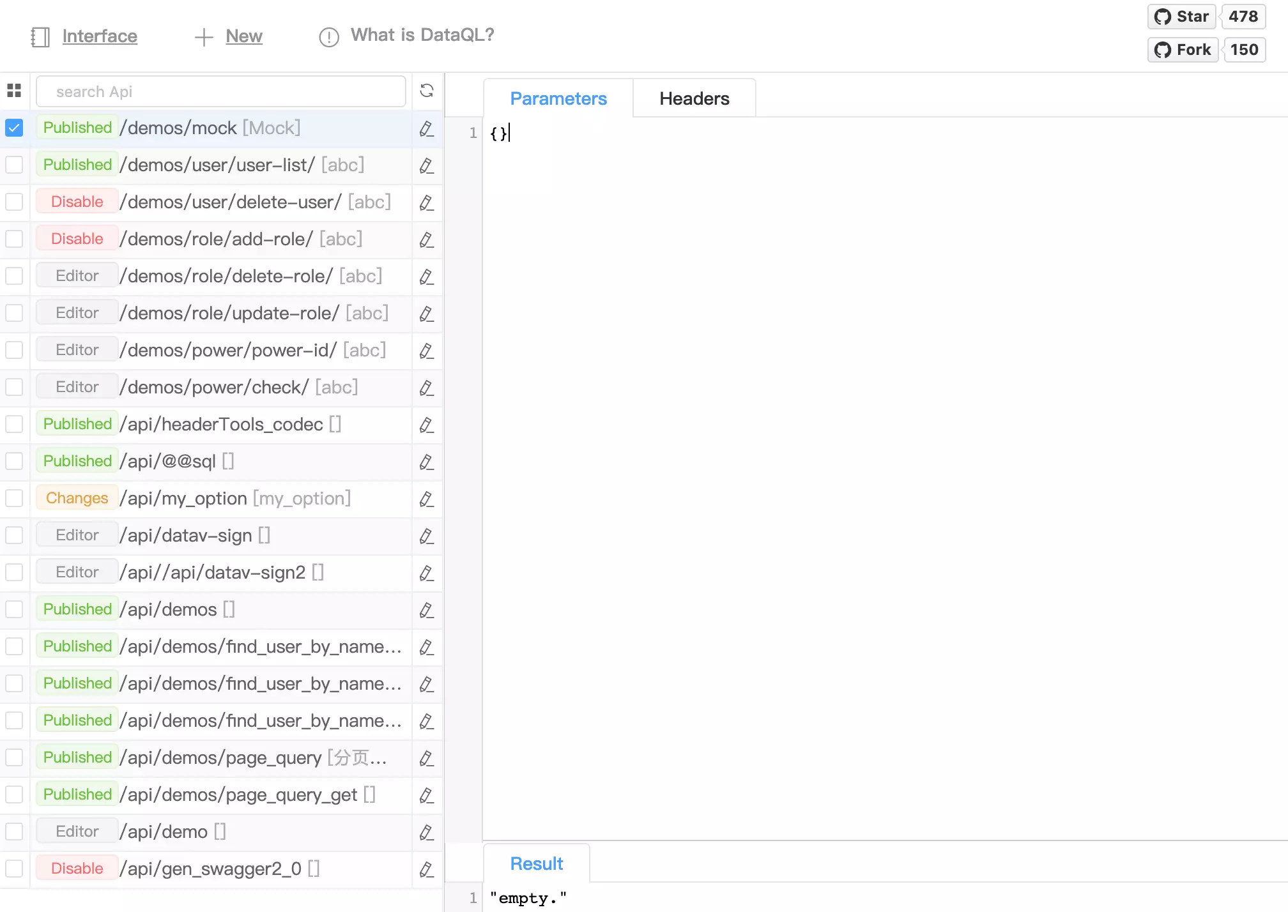Tick the checkbox for /api/demos

14,609
